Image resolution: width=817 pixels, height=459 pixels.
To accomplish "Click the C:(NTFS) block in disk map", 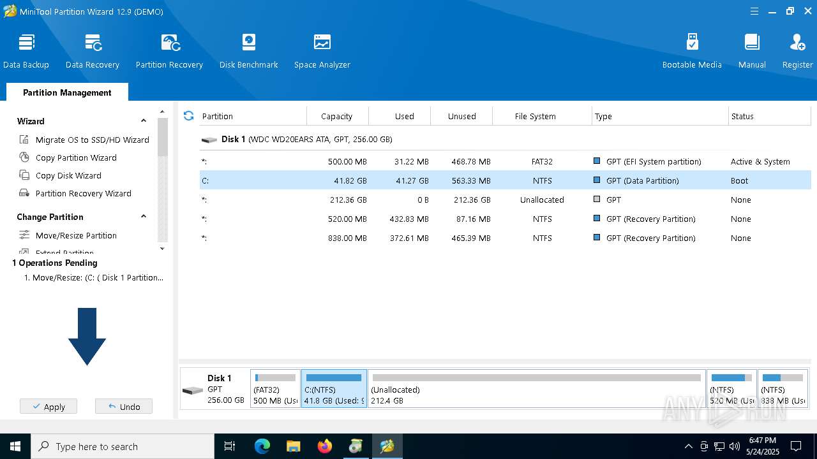I will (334, 389).
